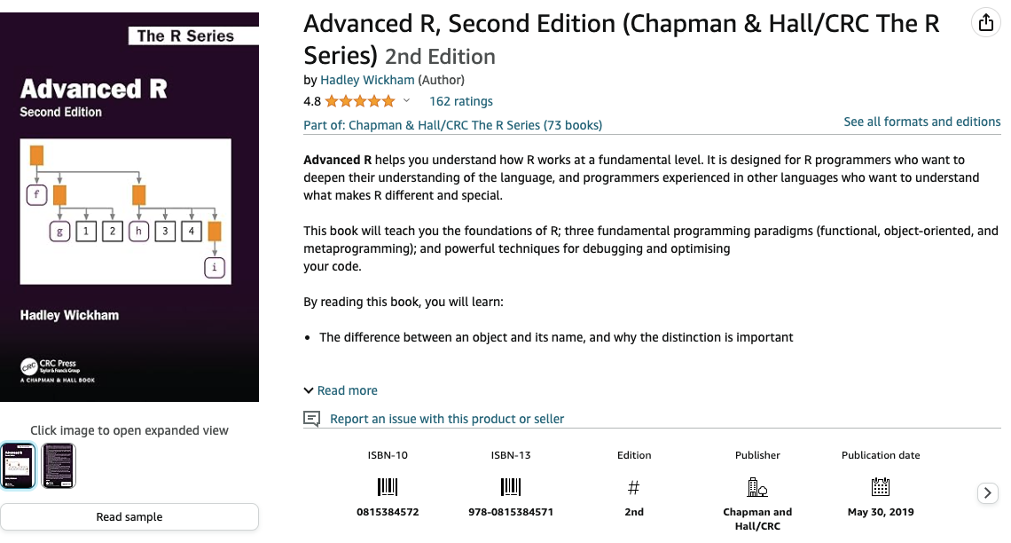This screenshot has height=543, width=1011.
Task: Click the Publication date calendar icon
Action: (x=880, y=487)
